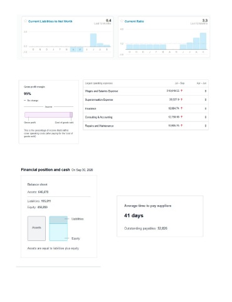Click red arrow in the Insurance row
The width and height of the screenshot is (232, 302).
181,108
